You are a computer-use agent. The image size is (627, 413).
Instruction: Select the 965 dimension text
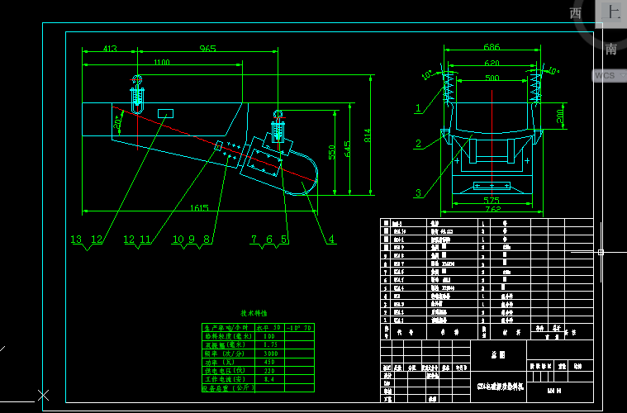click(x=207, y=49)
